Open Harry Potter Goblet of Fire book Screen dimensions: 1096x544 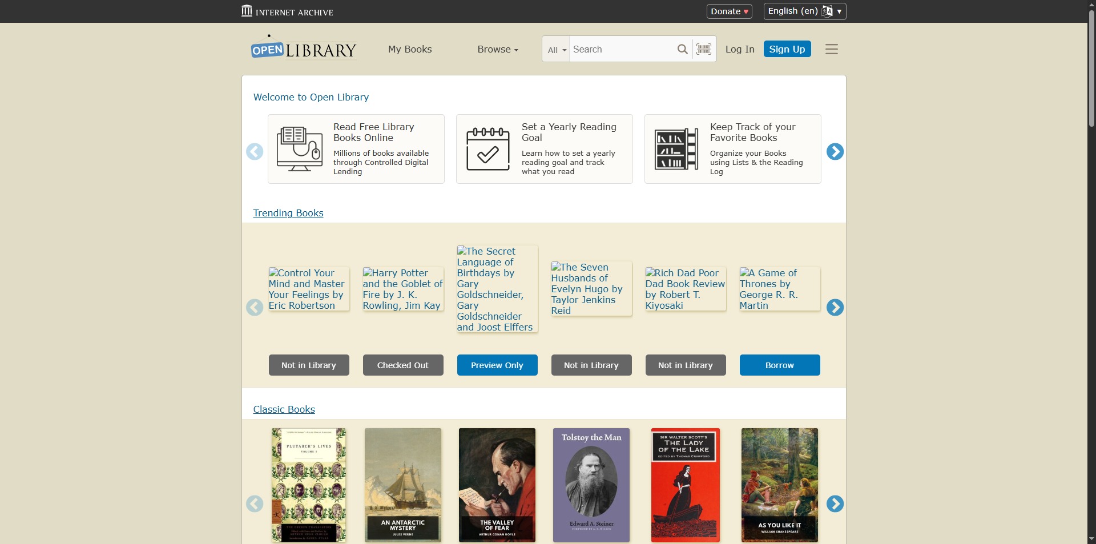[403, 289]
